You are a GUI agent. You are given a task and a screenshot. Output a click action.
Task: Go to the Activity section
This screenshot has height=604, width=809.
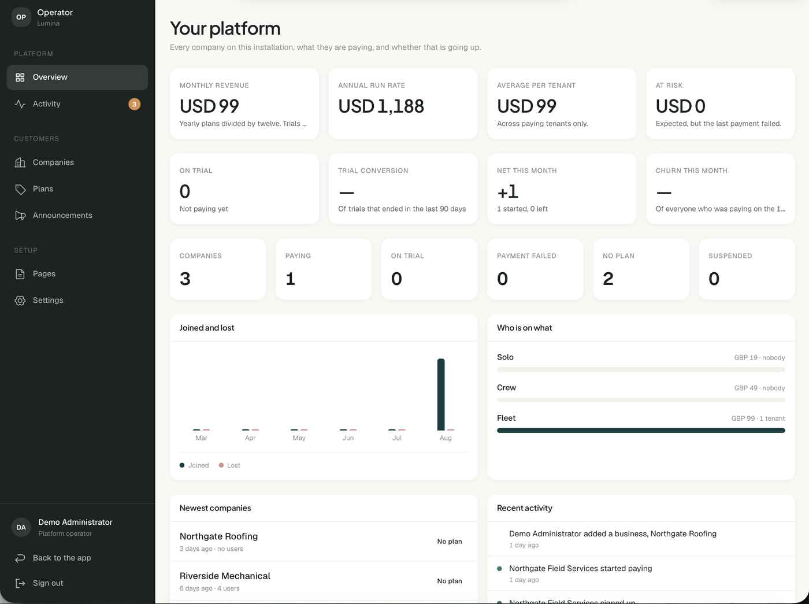tap(77, 104)
